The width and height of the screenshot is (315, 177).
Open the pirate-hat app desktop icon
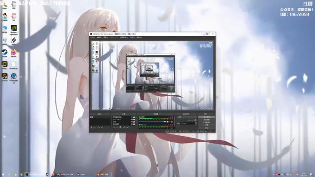tap(4, 17)
